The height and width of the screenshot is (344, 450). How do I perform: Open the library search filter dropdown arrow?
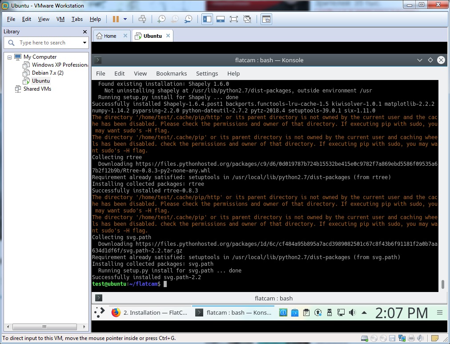click(84, 43)
